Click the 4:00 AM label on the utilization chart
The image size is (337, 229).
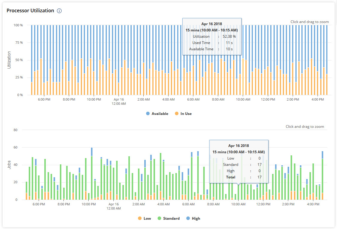(x=168, y=100)
